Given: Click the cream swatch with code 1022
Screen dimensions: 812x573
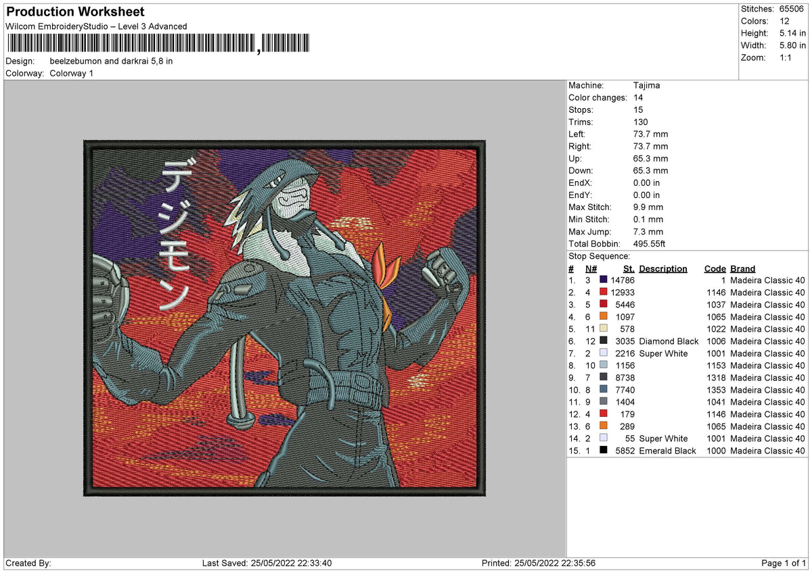Looking at the screenshot, I should 604,328.
